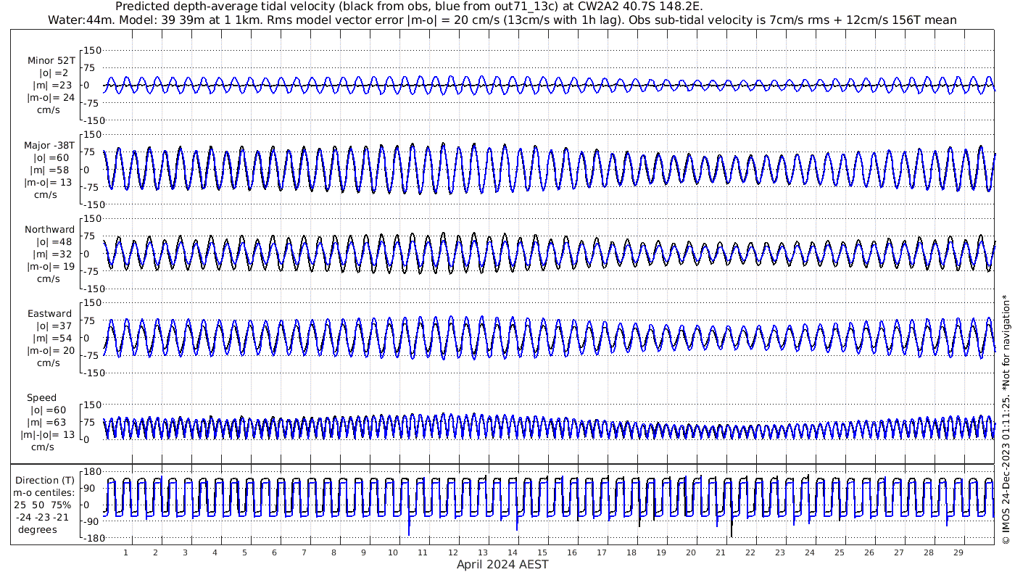The width and height of the screenshot is (1015, 580).
Task: Select '|m-o|= 20' beside the Eastward plot
Action: click(x=51, y=350)
